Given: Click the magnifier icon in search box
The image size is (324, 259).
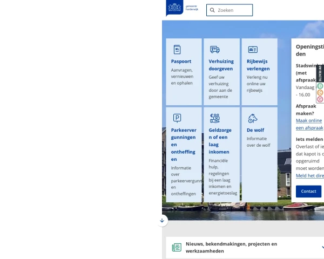Looking at the screenshot, I should click(x=212, y=10).
